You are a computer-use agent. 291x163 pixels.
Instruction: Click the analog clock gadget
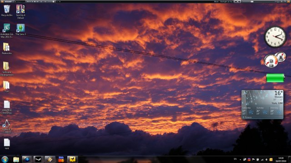[275, 37]
